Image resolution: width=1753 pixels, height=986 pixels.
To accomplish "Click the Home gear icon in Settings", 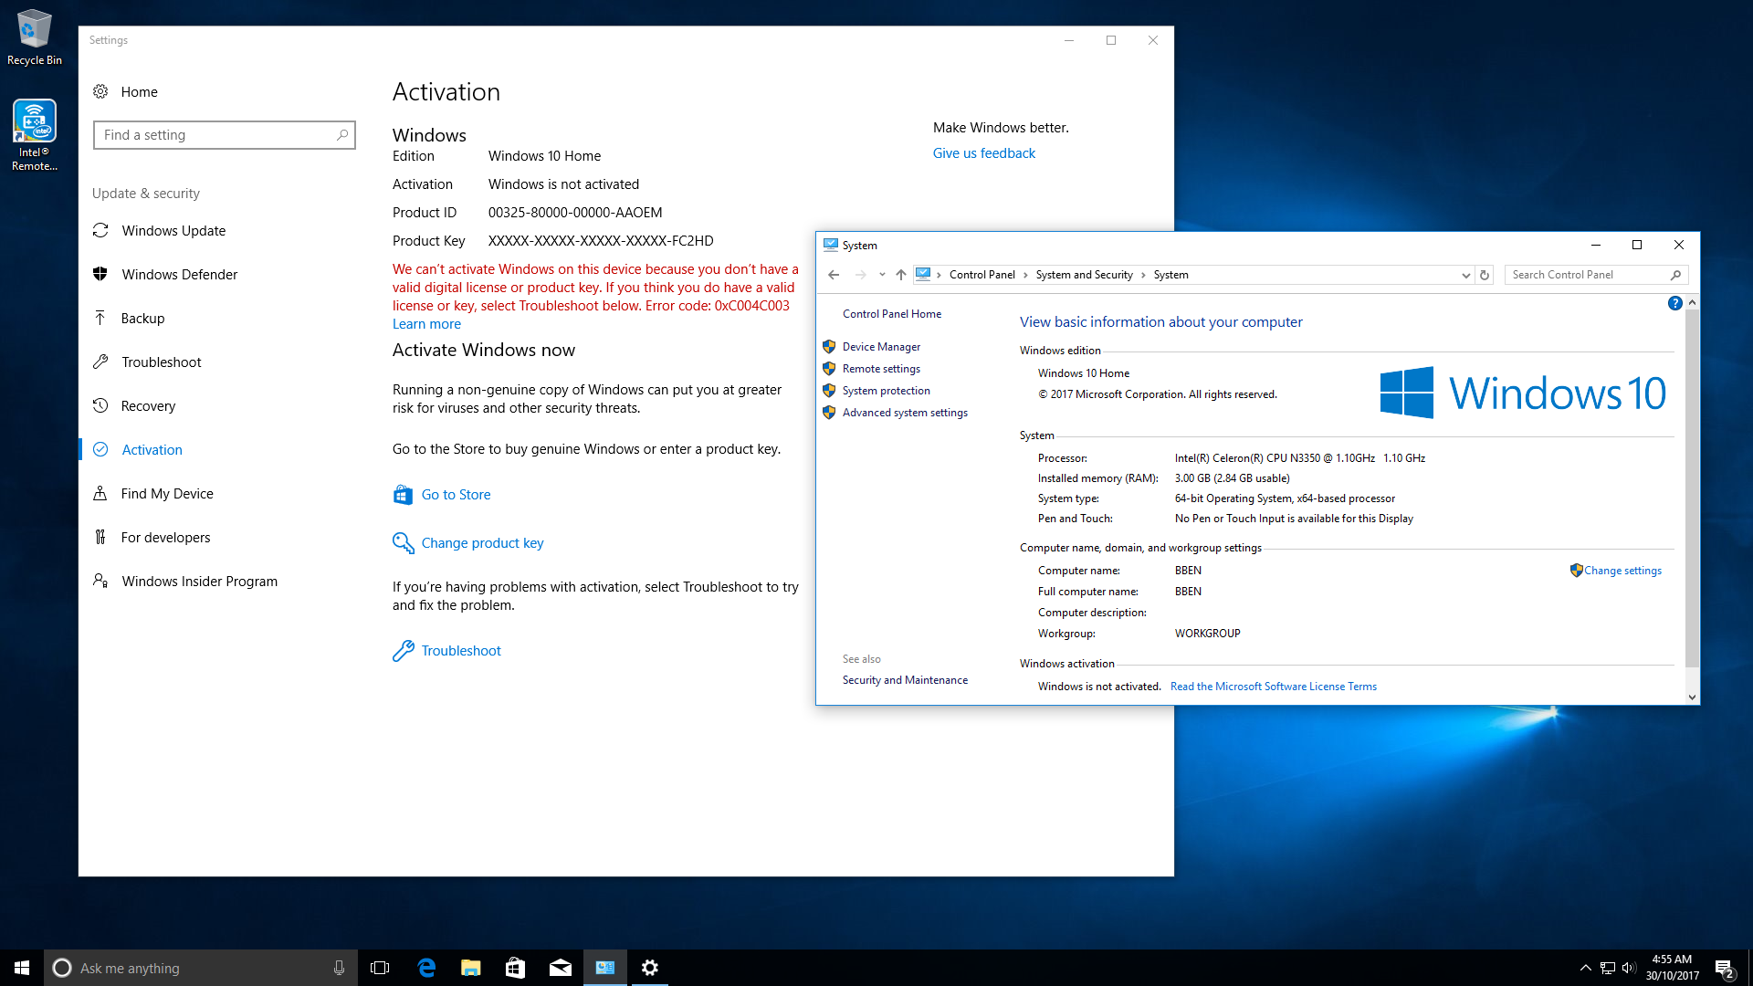I will pos(100,91).
